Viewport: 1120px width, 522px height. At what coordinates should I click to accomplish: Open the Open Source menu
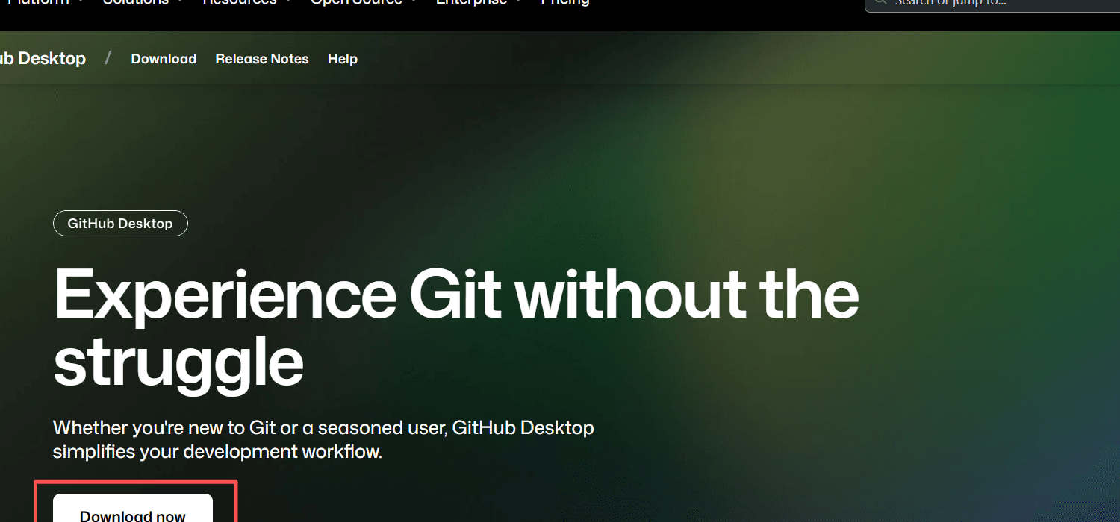tap(362, 3)
